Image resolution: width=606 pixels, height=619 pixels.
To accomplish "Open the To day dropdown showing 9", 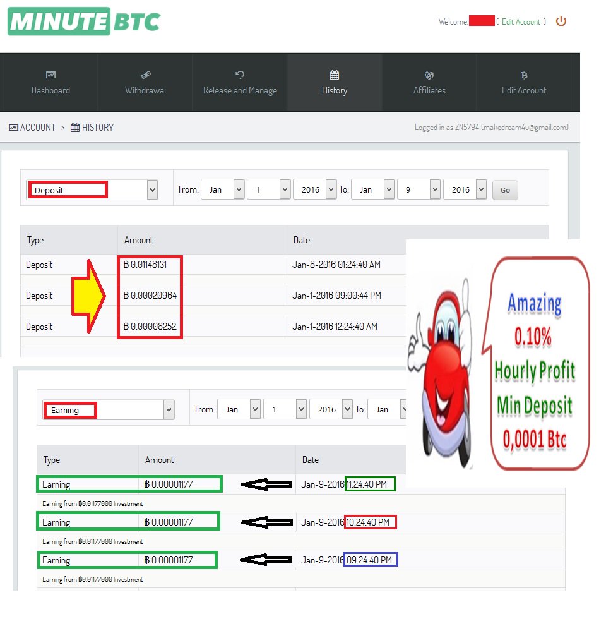I will 419,189.
